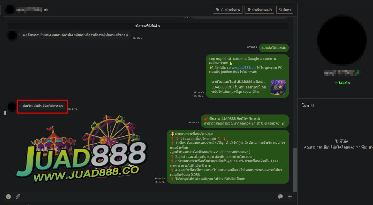Click the unread messages divider bar

(x=148, y=26)
